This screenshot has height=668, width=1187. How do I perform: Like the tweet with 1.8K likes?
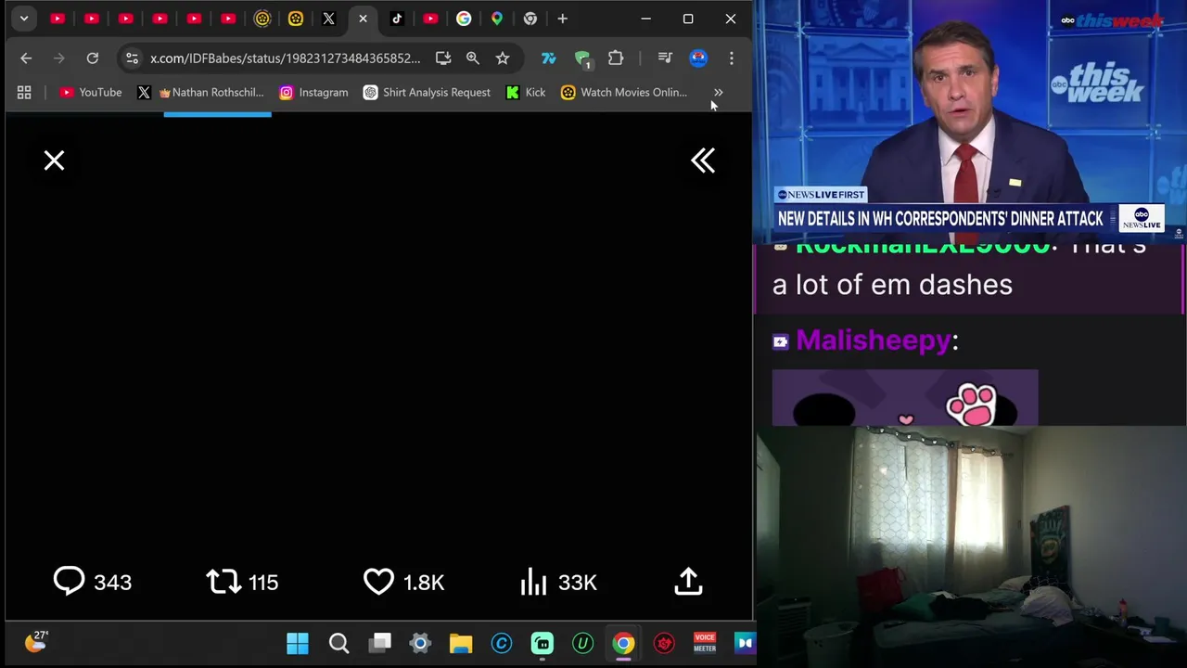pyautogui.click(x=403, y=582)
